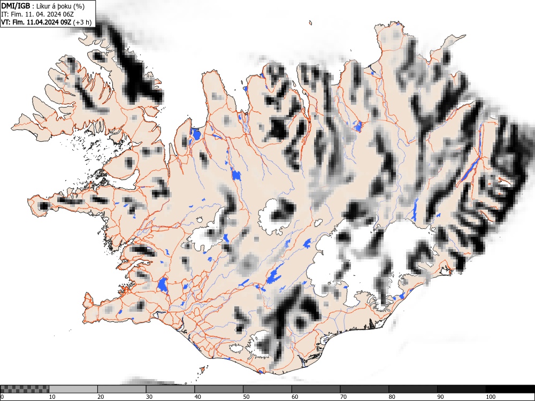Screen dimensions: 535x401
Task: Click the legend label '30'
Action: [149, 397]
